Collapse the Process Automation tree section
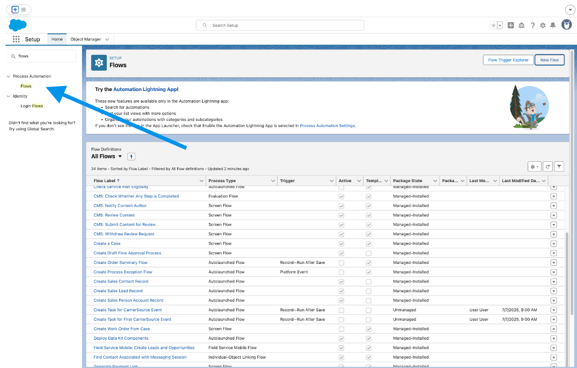577x368 pixels. (8, 76)
